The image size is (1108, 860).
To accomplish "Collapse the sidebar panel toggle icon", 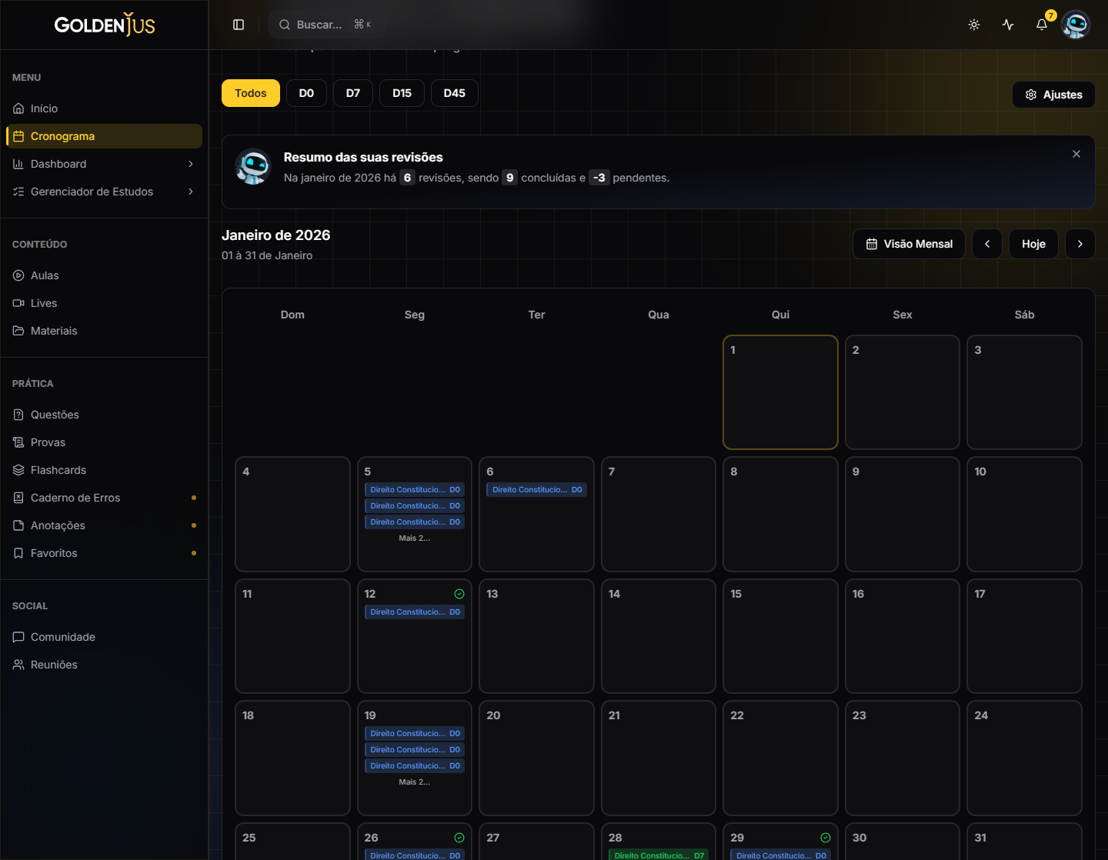I will [x=239, y=25].
